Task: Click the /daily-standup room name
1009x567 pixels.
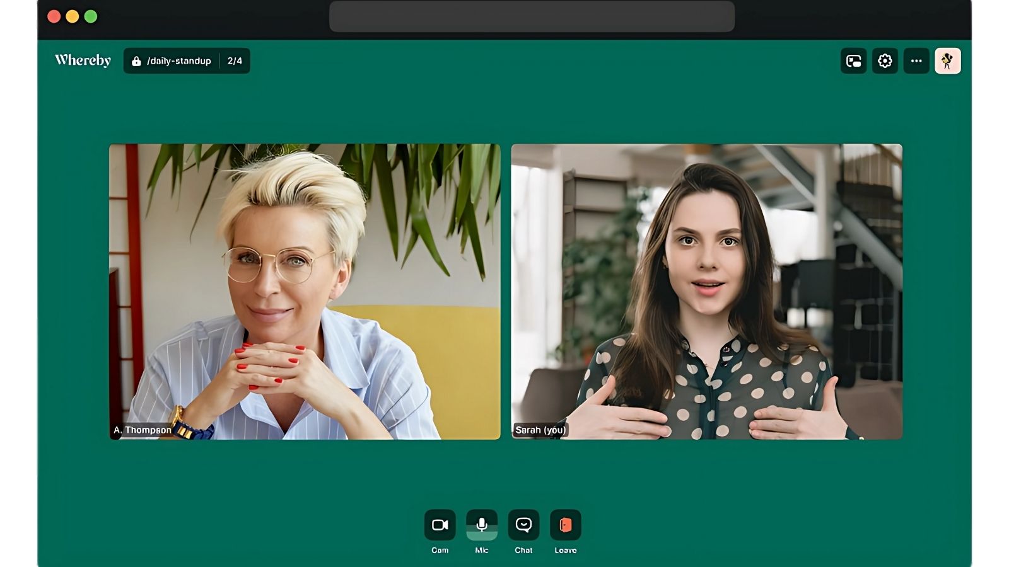Action: [x=178, y=61]
